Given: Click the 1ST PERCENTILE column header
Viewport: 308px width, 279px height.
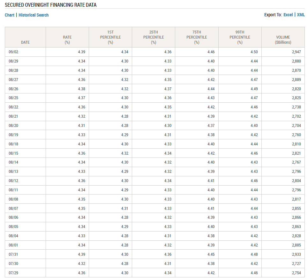Looking at the screenshot, I should pos(110,37).
